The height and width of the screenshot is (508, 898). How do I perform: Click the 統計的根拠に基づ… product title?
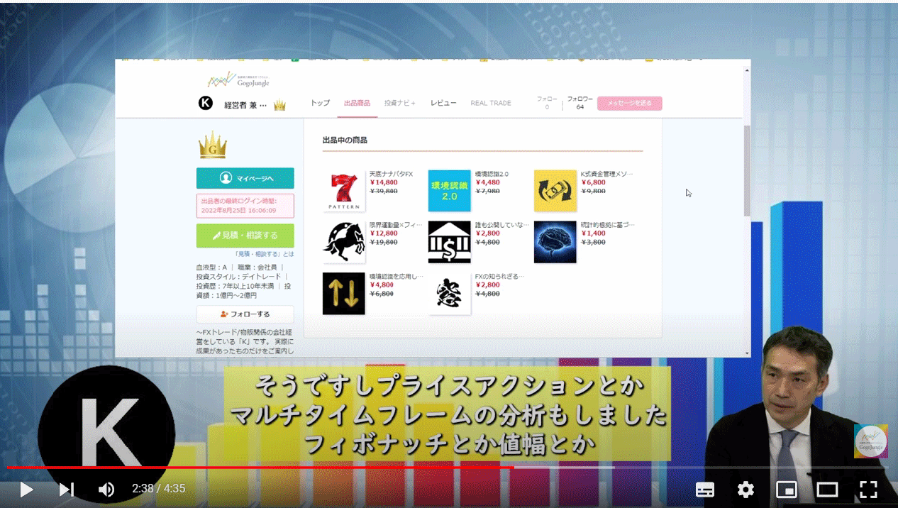tap(607, 225)
